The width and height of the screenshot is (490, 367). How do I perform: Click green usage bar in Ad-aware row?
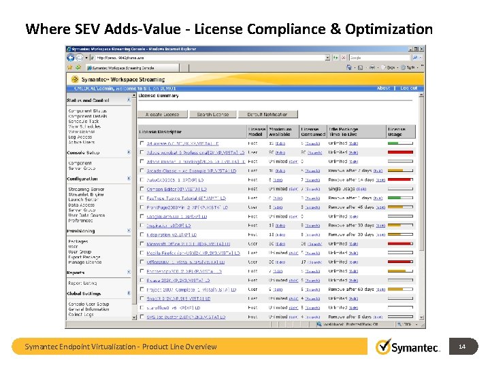[x=393, y=143]
